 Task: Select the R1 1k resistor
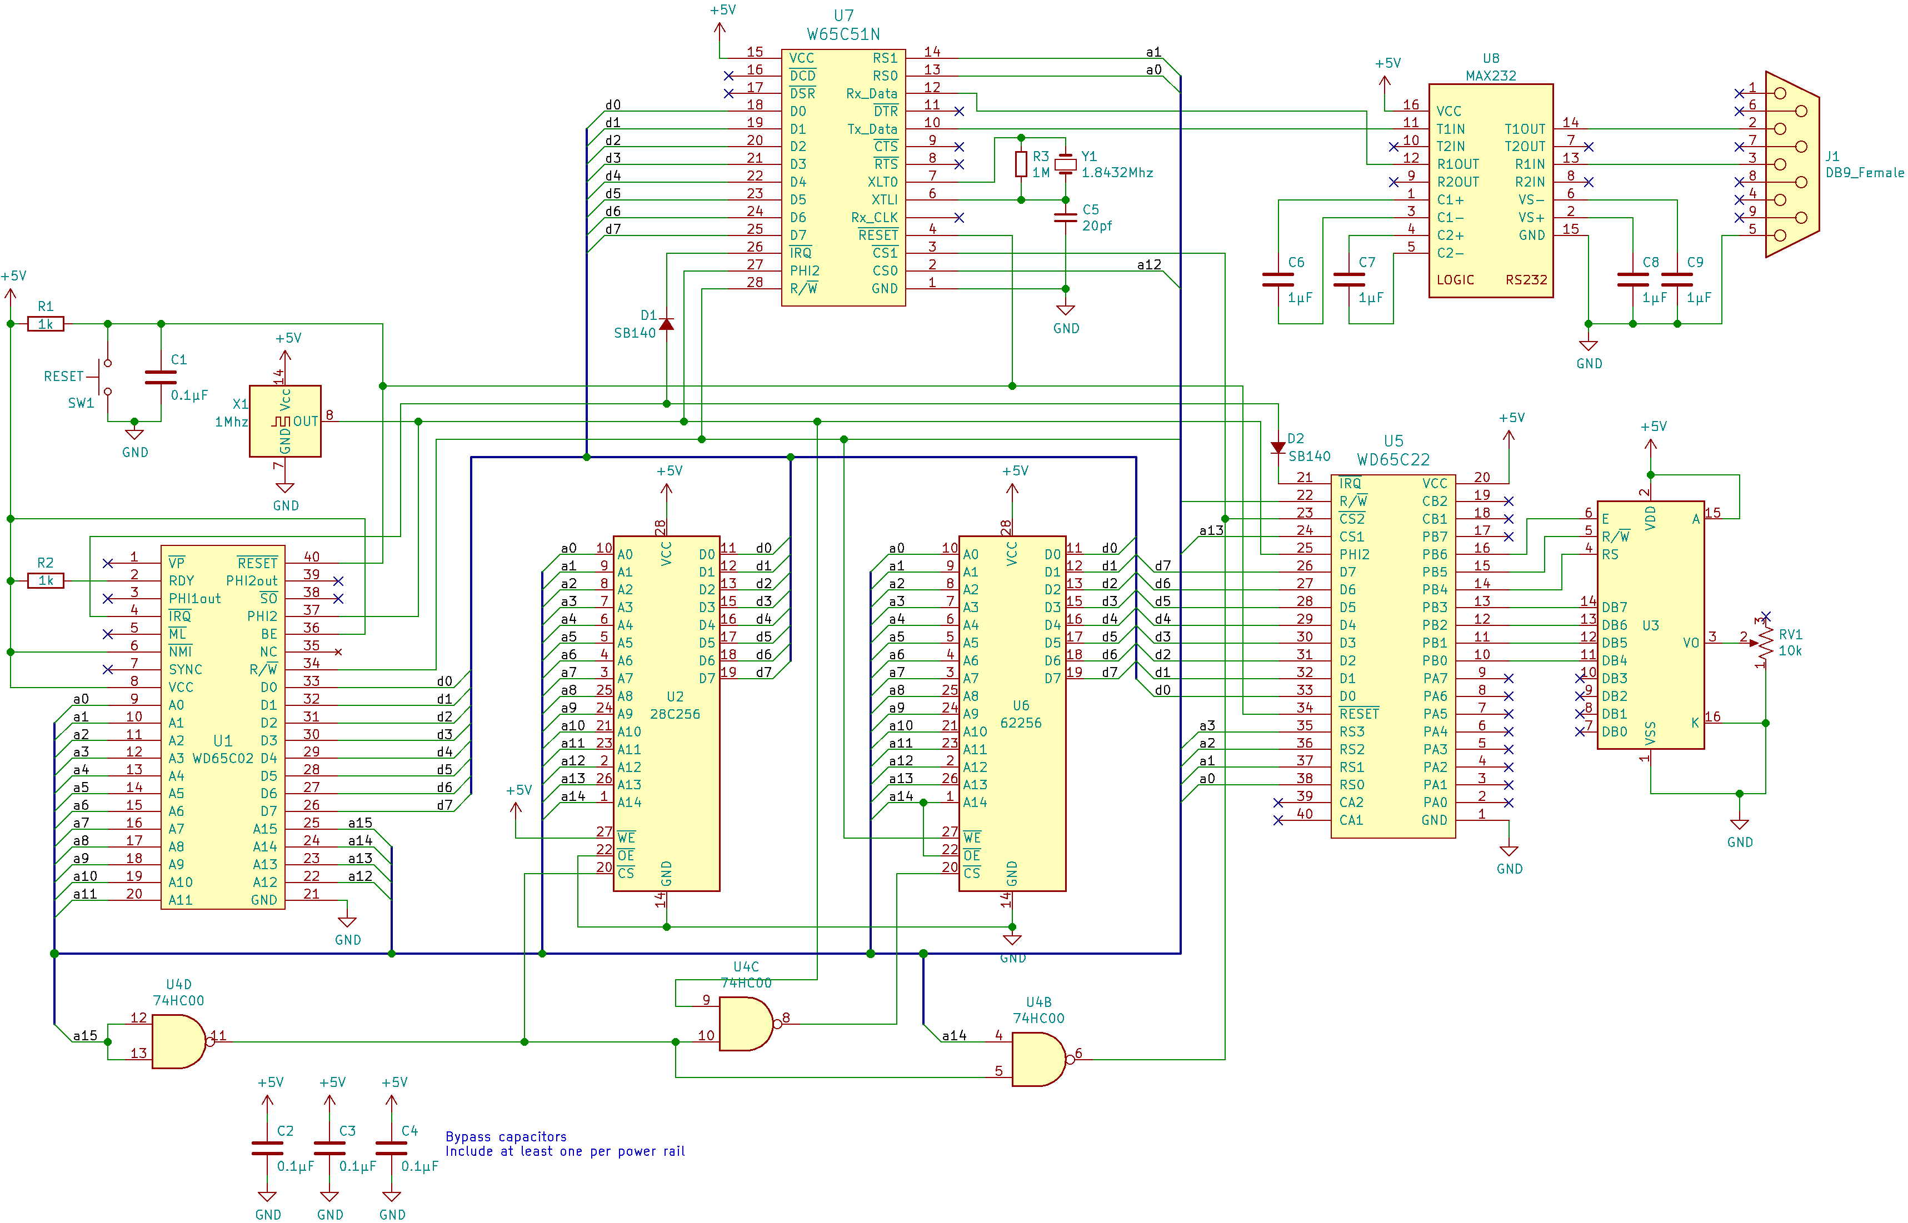[x=45, y=324]
